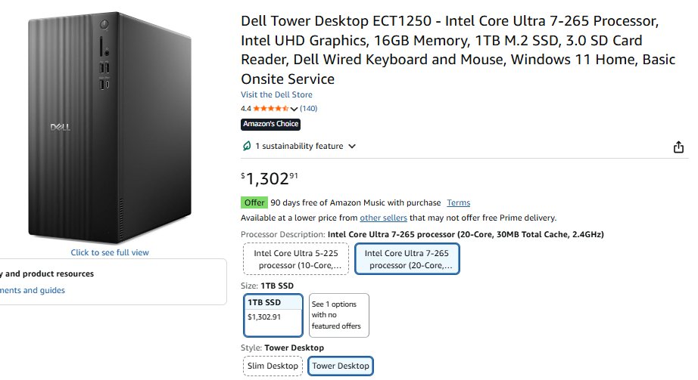Expand the sustainability feature dropdown
The image size is (698, 380).
[351, 147]
